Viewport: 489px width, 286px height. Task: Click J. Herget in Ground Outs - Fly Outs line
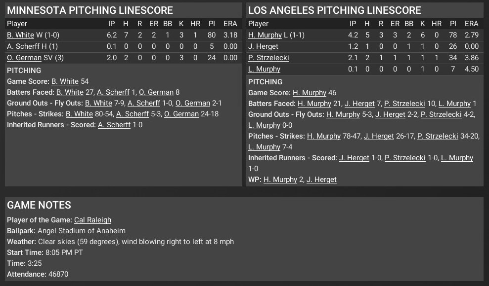(390, 114)
